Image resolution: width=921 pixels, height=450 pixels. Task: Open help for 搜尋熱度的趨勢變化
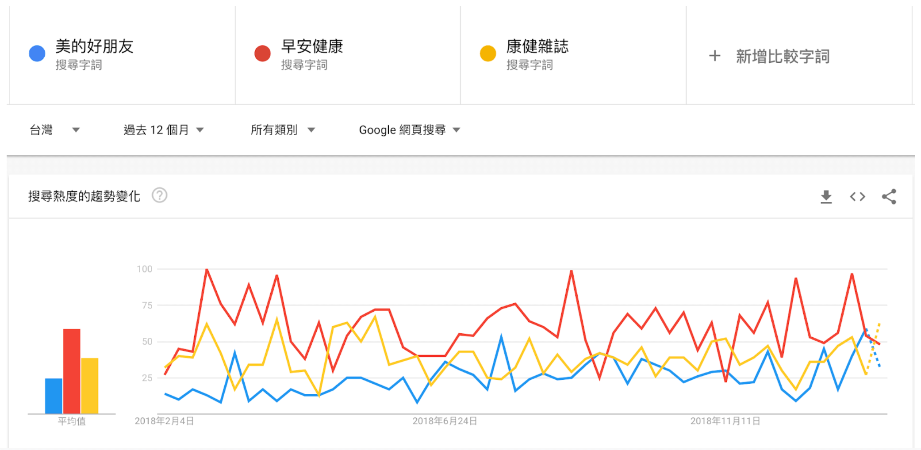pyautogui.click(x=159, y=195)
